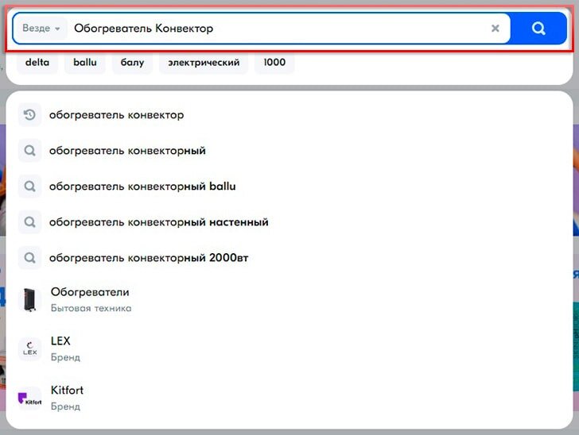579x435 pixels.
Task: Click the LEX brand logo
Action: coord(29,348)
